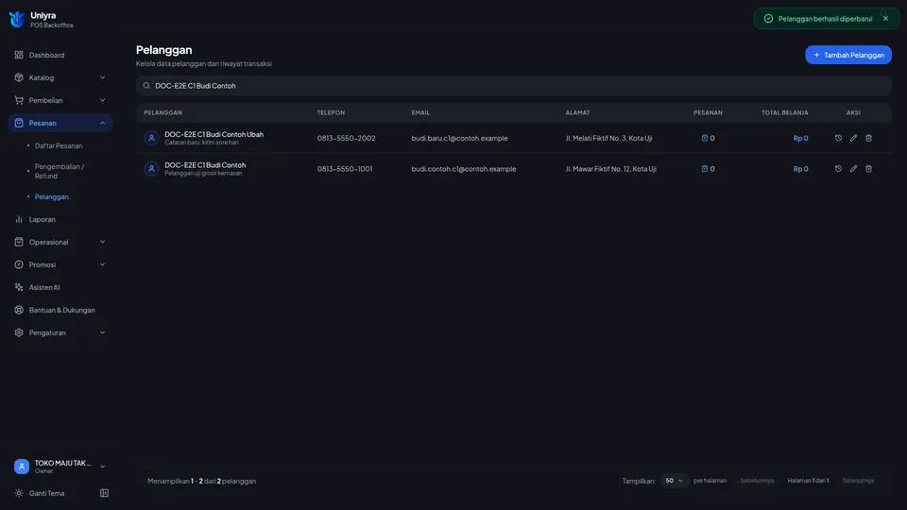Open rows per page dropdown showing 50
This screenshot has width=907, height=510.
click(674, 481)
